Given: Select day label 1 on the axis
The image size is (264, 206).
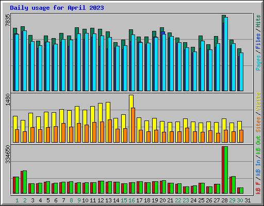Looking at the screenshot, I should (17, 200).
